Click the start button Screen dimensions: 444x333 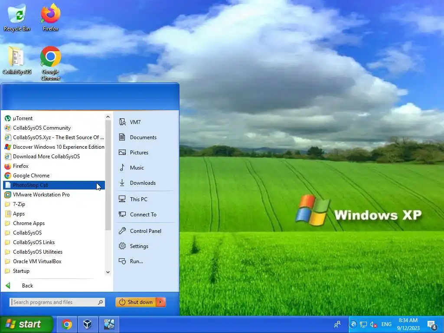[x=26, y=324]
